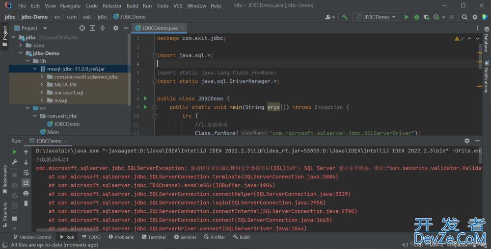The height and width of the screenshot is (249, 491).
Task: Open Structure side tool window
Action: pyautogui.click(x=5, y=214)
